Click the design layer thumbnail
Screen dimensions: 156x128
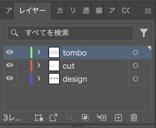54,79
